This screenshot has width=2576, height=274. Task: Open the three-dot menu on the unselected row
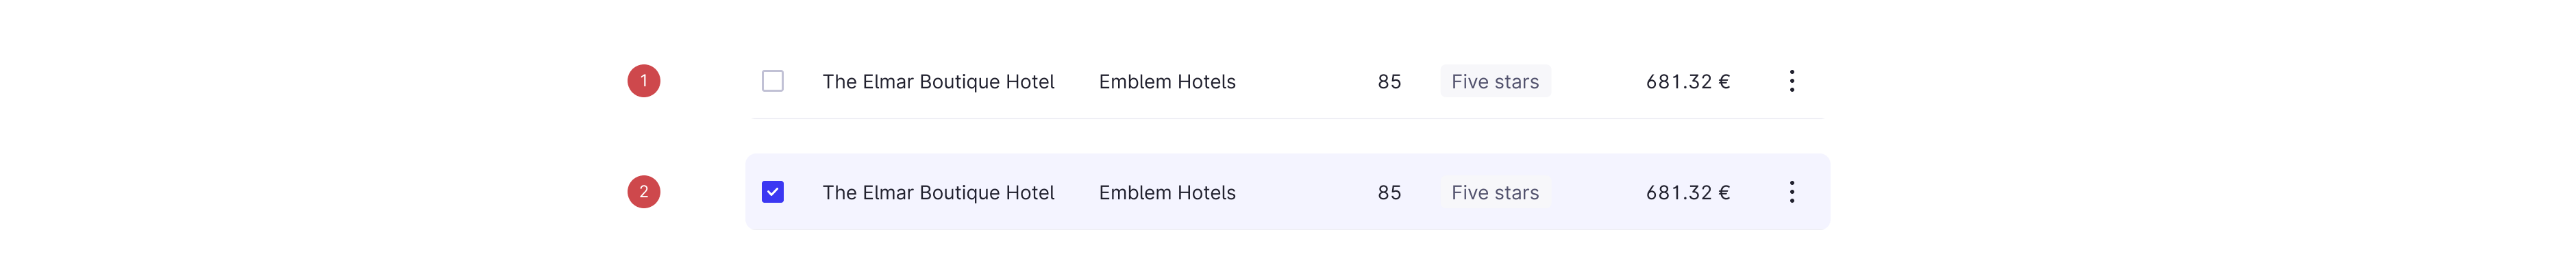point(1791,81)
